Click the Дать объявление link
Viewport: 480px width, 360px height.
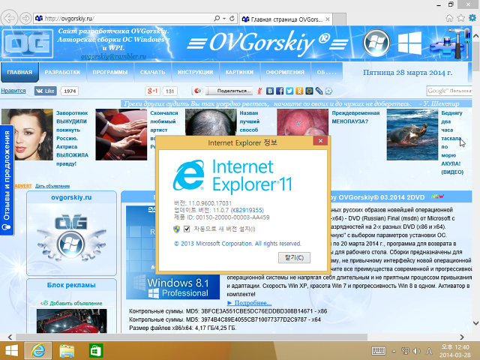[x=52, y=186]
